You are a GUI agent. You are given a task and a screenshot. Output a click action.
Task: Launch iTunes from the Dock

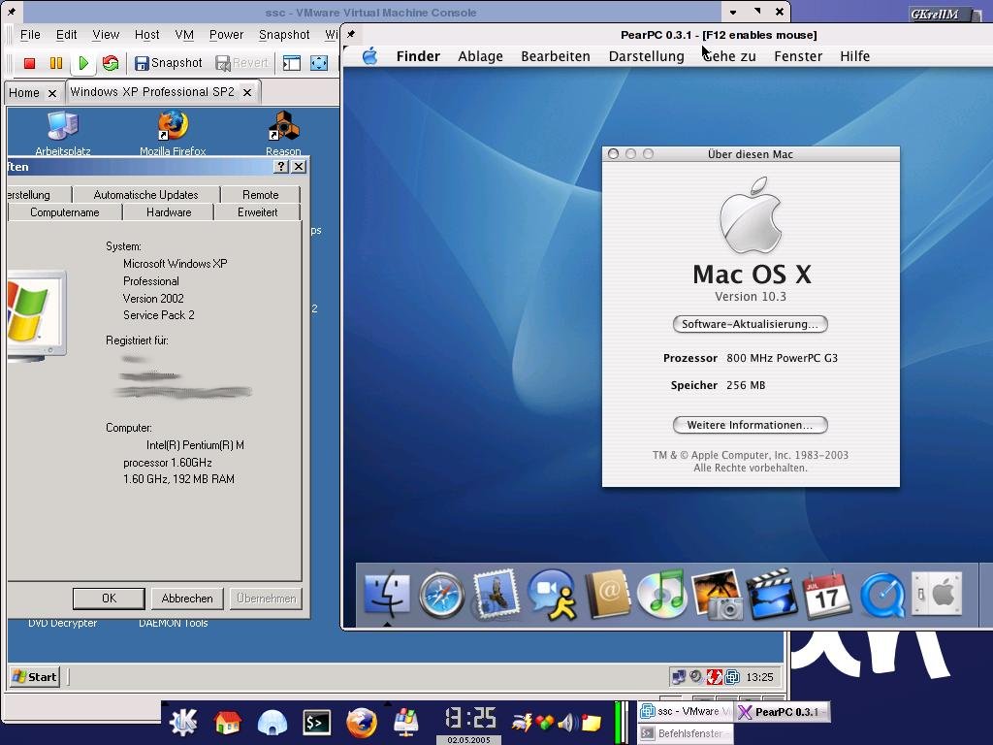(661, 595)
